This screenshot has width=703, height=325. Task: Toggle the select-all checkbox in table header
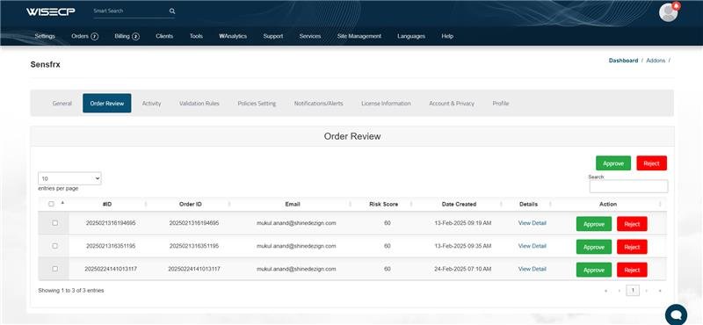coord(51,204)
